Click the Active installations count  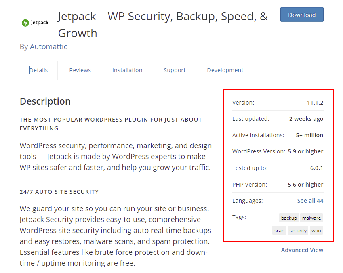(x=309, y=135)
